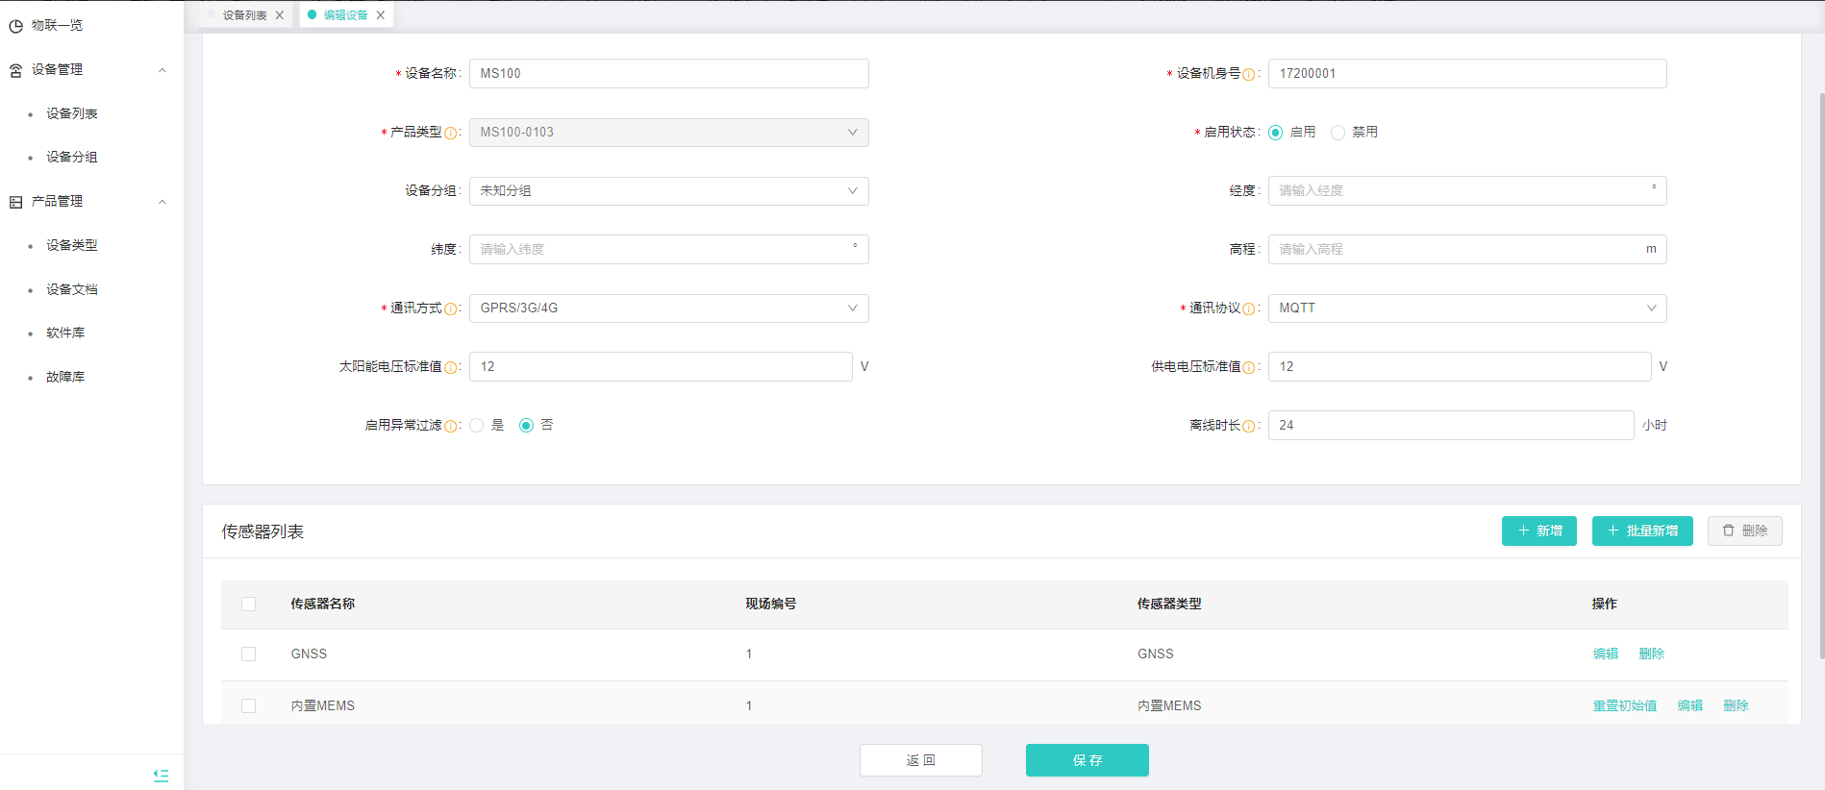
Task: Click the 物联一览 dashboard icon in sidebar
Action: (16, 26)
